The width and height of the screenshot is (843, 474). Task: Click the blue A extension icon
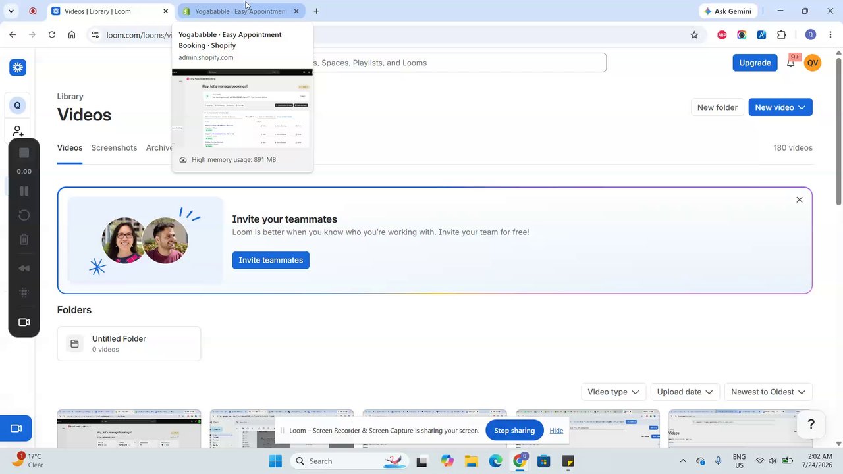761,35
